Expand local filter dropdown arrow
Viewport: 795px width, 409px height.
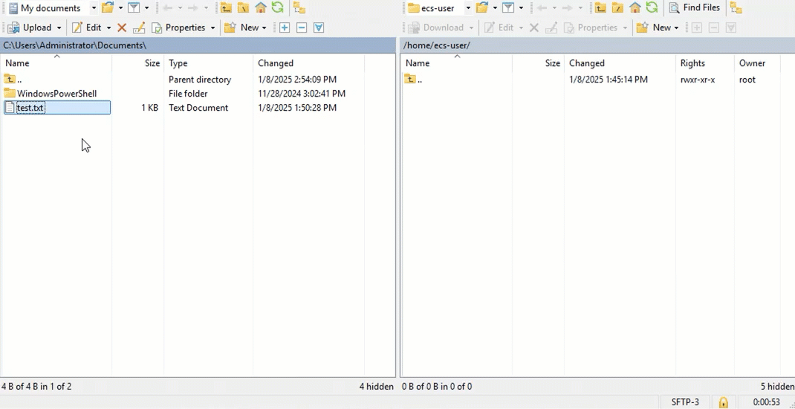click(x=146, y=7)
